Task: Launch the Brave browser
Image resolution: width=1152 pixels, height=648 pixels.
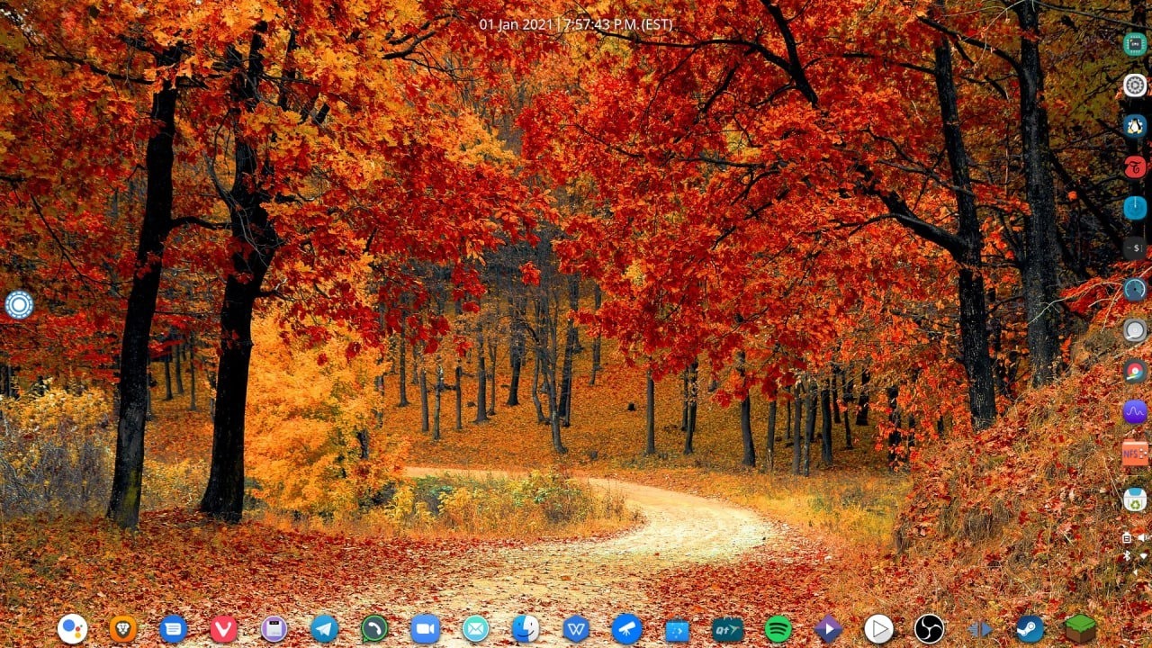Action: click(x=123, y=628)
